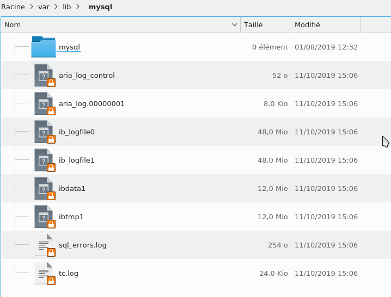Sort by the Modifié column header
Viewport: 391px width, 297px height.
(326, 24)
